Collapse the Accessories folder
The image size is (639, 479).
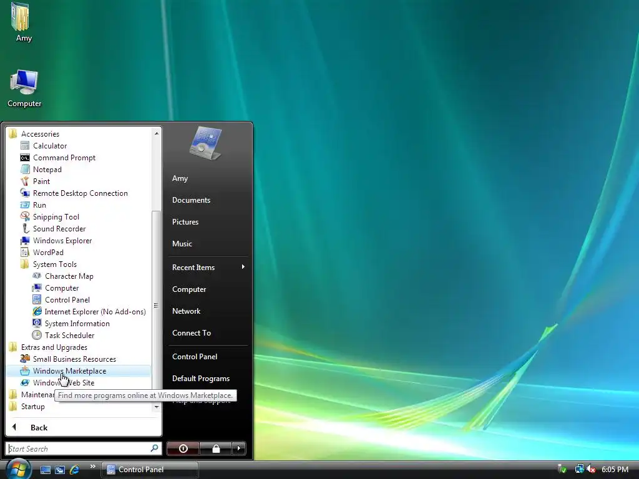pyautogui.click(x=40, y=134)
